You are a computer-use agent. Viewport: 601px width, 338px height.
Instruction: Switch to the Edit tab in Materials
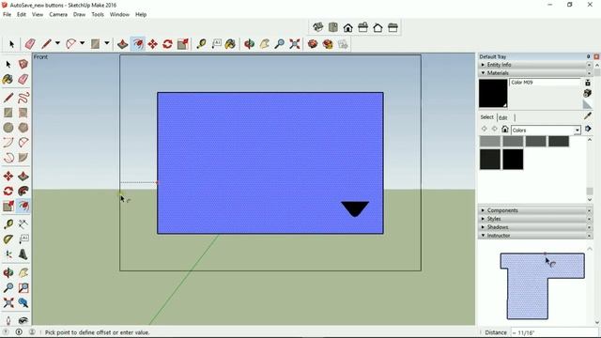click(503, 117)
